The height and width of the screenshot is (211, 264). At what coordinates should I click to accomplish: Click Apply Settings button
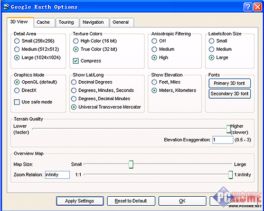(80, 201)
